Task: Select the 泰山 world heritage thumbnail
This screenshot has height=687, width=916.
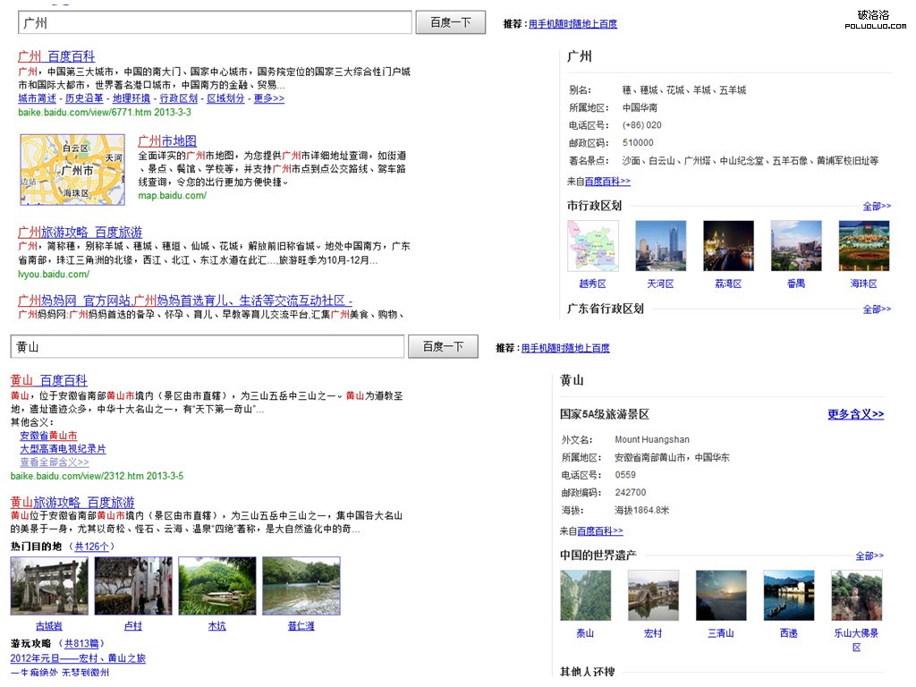Action: click(x=585, y=596)
